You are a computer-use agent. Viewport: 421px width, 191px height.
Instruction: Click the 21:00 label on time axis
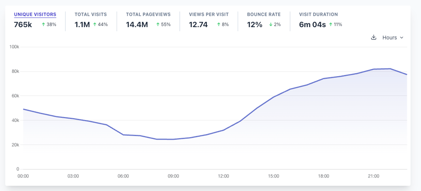pyautogui.click(x=374, y=176)
